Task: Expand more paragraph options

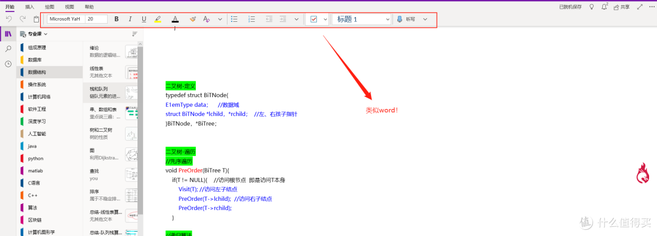Action: 297,19
